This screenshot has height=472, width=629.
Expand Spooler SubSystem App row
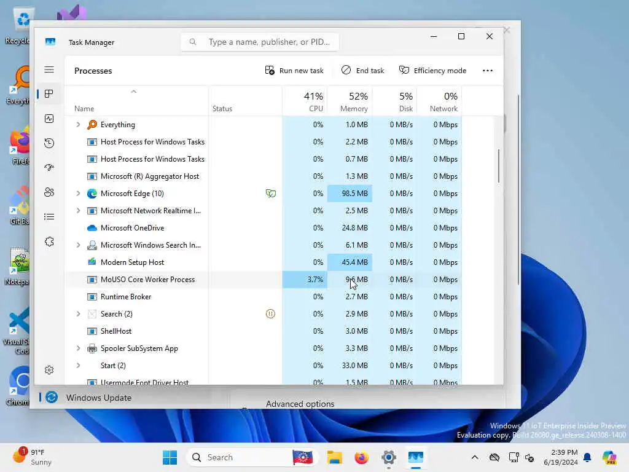coord(78,348)
